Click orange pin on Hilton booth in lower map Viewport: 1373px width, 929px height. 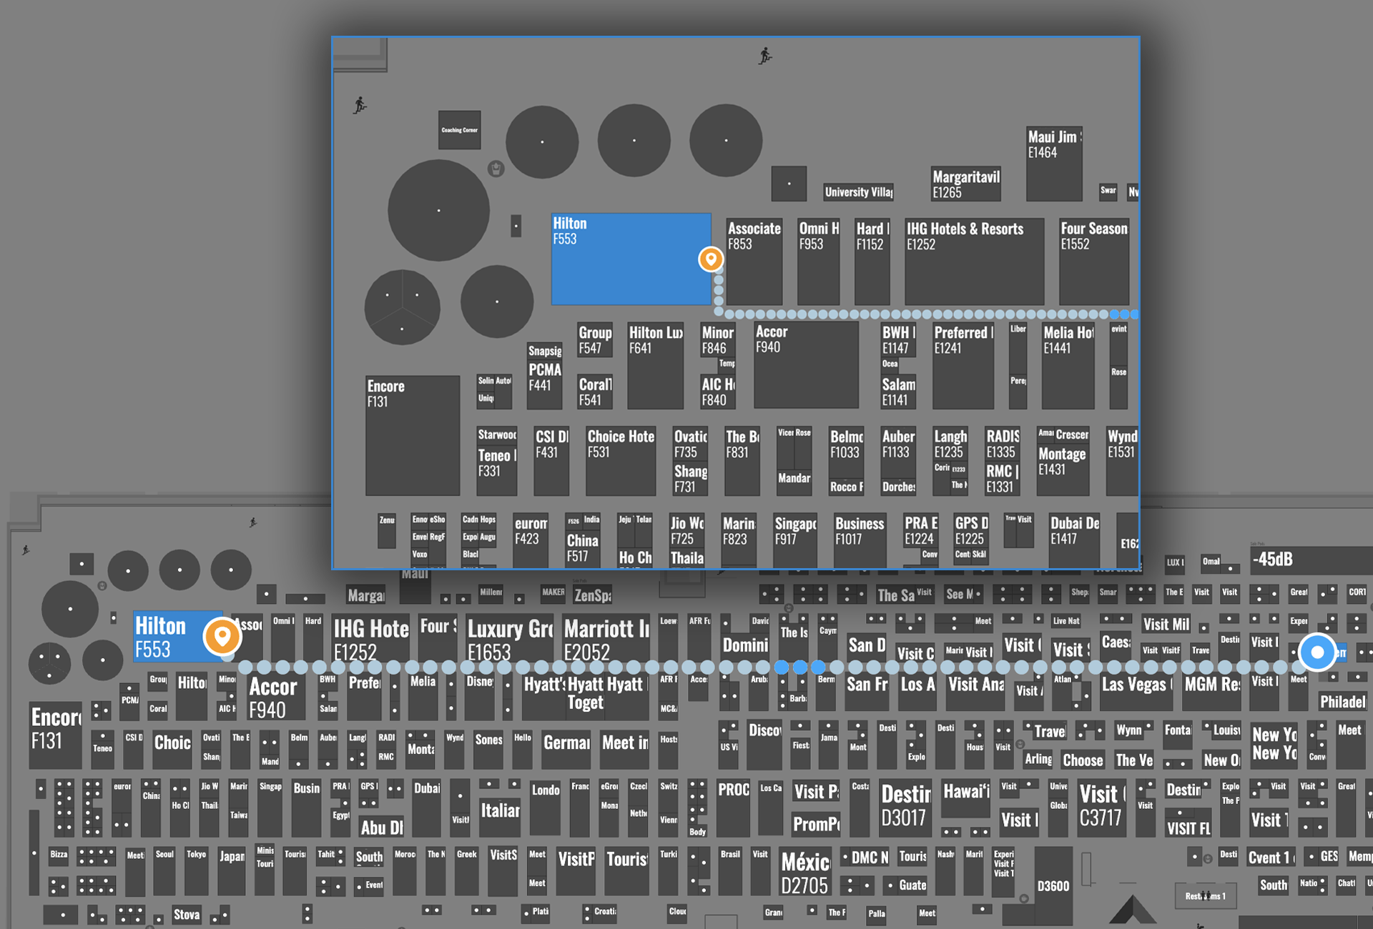pos(222,635)
